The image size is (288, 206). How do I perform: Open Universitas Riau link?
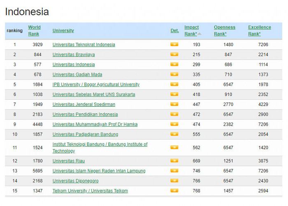(69, 161)
